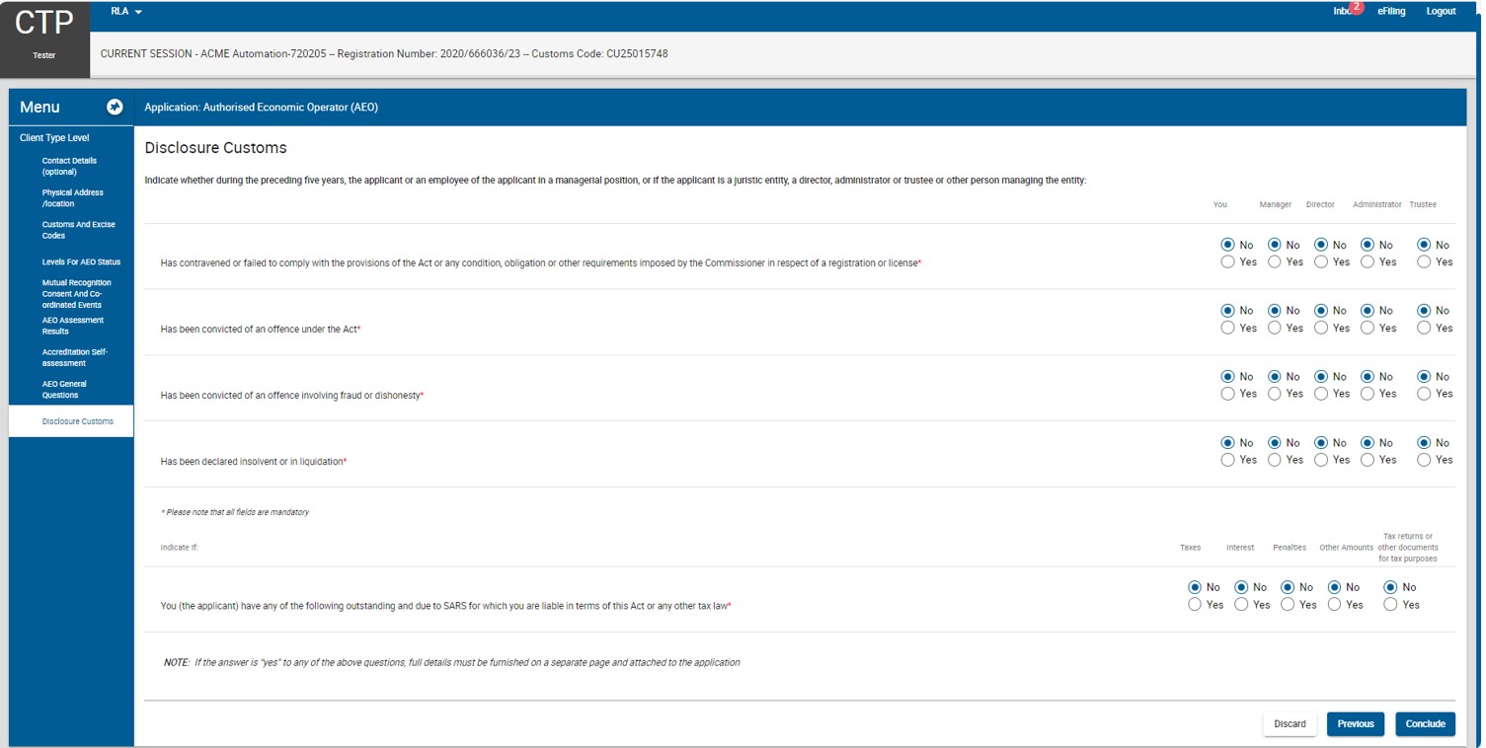Select Yes for You on contravened Act question

coord(1227,262)
